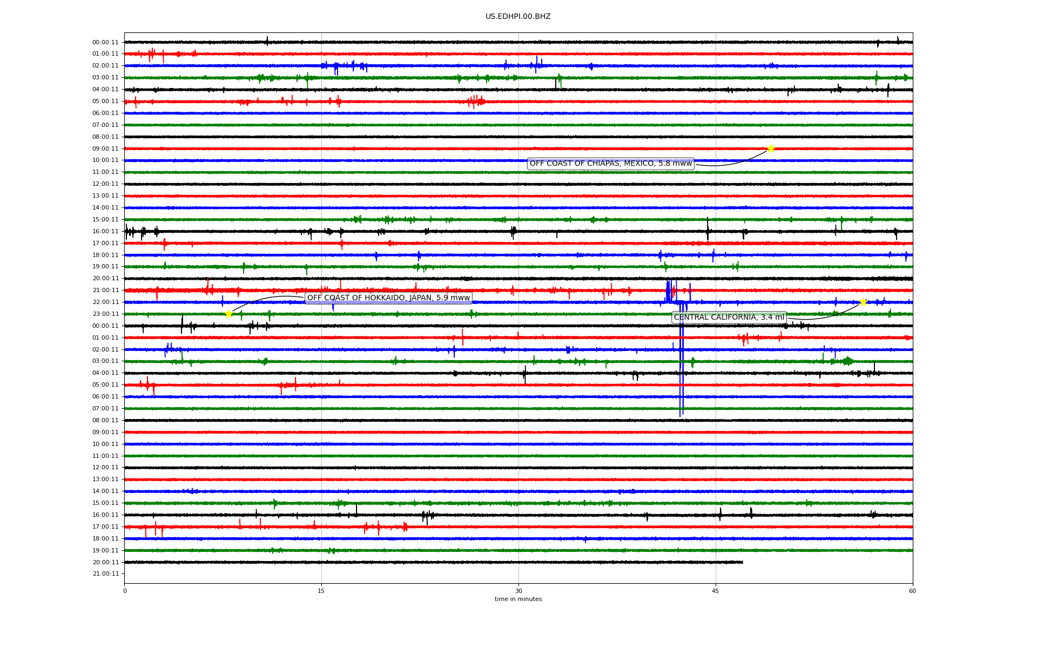Click the final 21:00:11 label on the empty row
1037x648 pixels.
[x=105, y=574]
